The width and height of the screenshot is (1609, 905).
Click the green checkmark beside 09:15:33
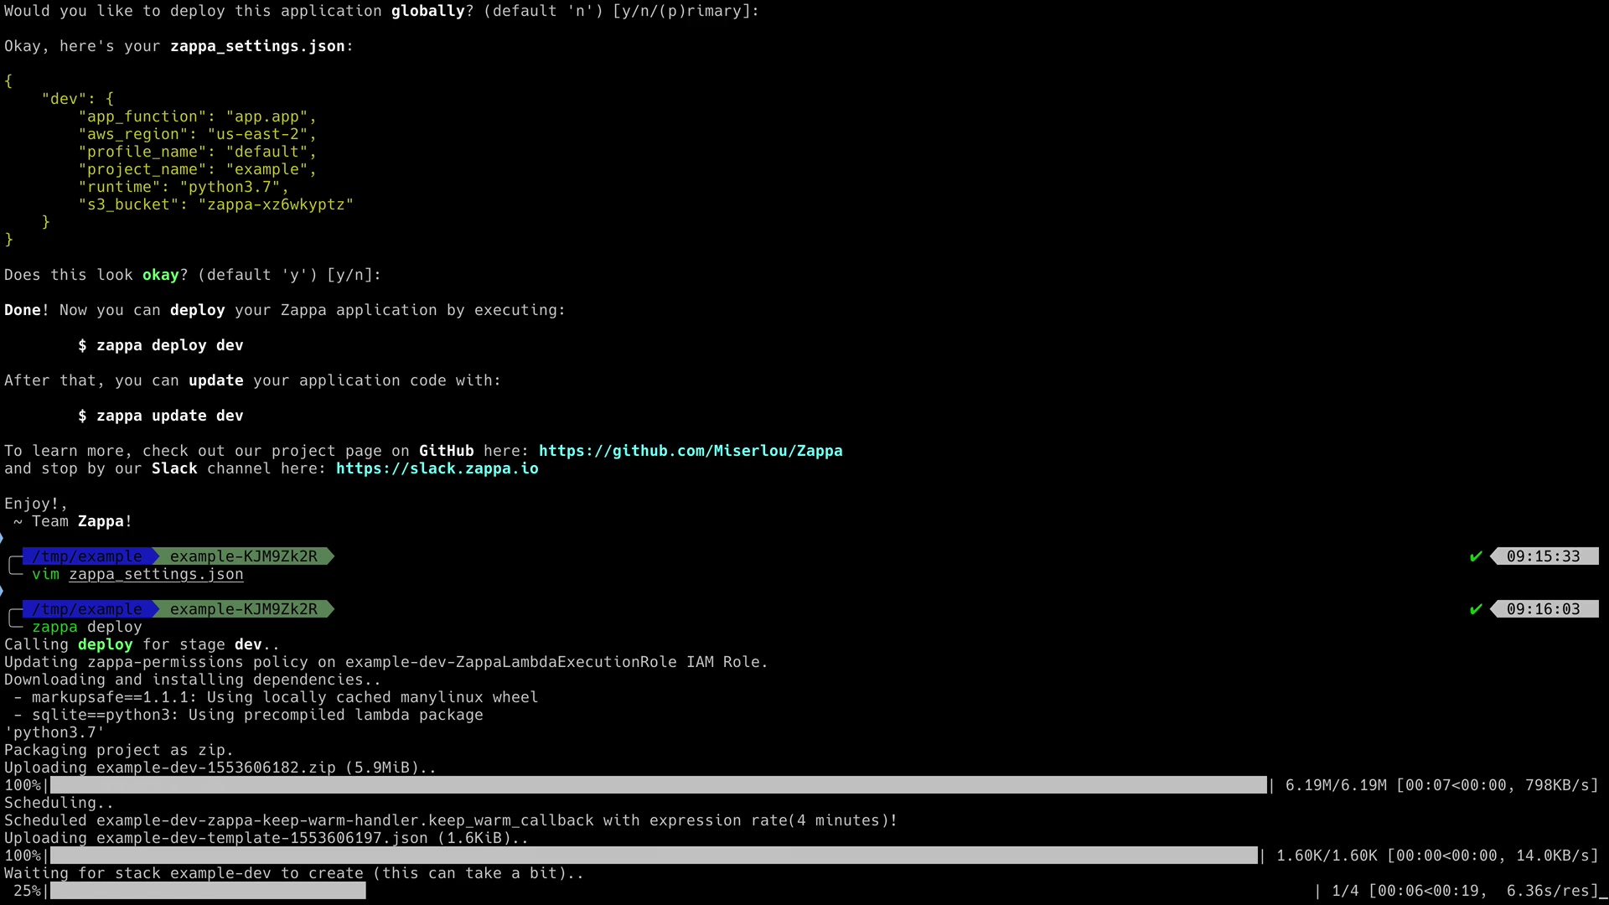coord(1476,556)
